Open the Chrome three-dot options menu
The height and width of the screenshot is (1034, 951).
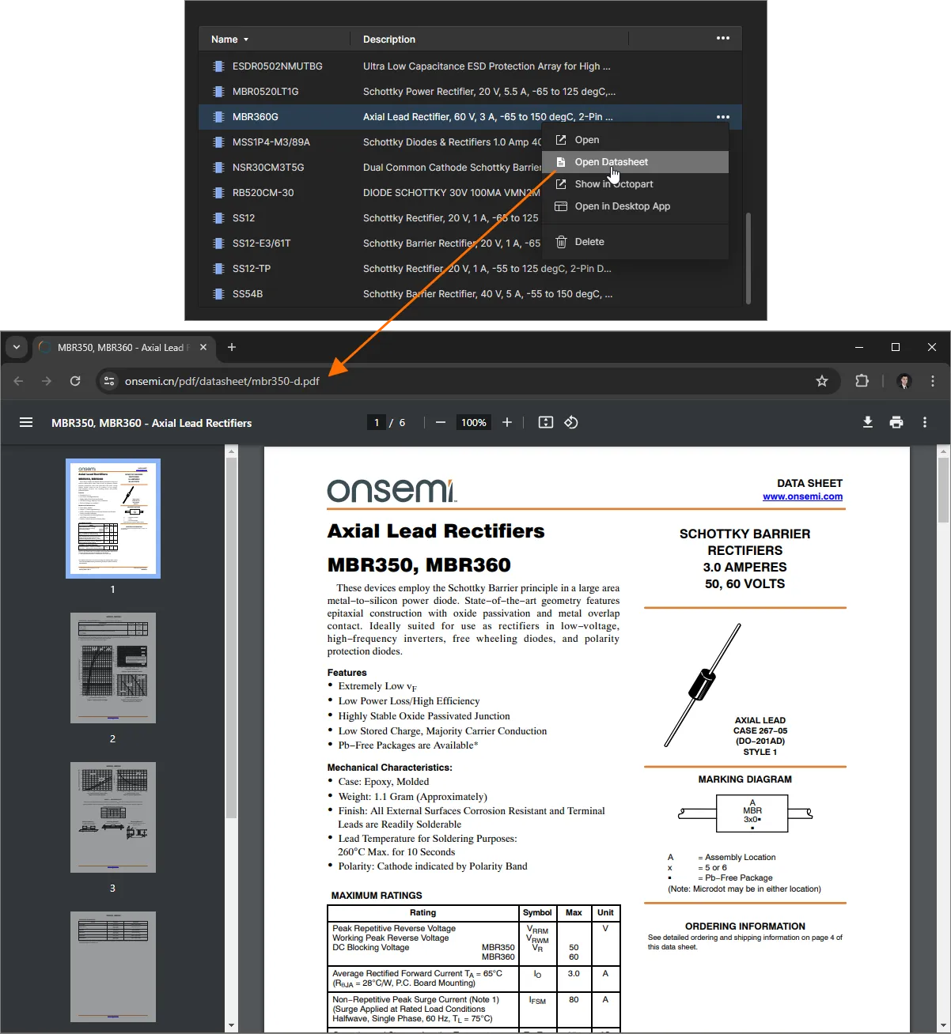click(x=933, y=381)
